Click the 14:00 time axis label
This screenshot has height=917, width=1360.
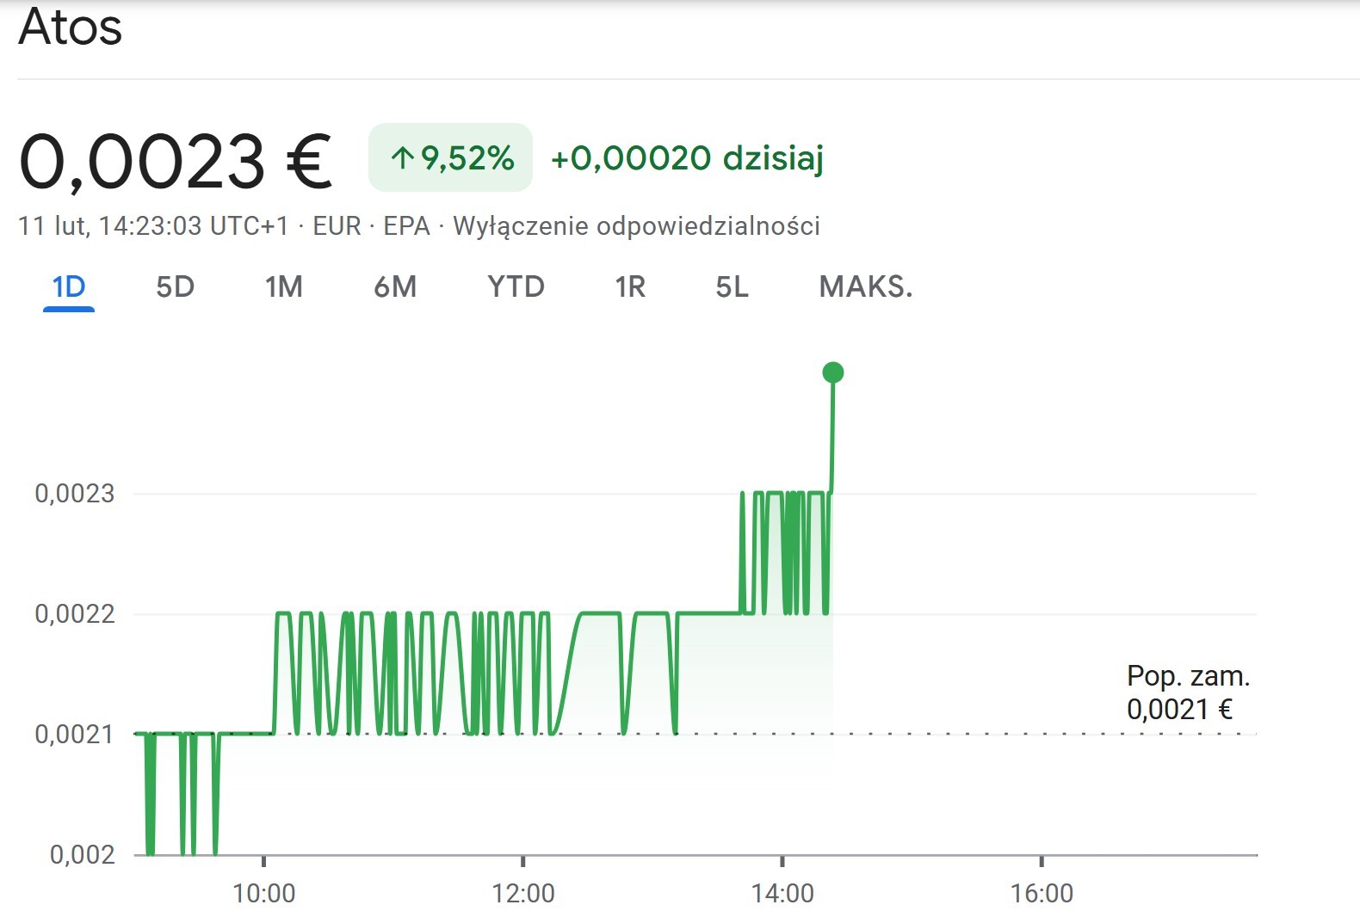(782, 894)
